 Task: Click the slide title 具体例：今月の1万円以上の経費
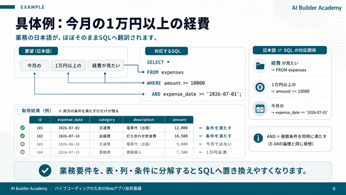(x=112, y=23)
